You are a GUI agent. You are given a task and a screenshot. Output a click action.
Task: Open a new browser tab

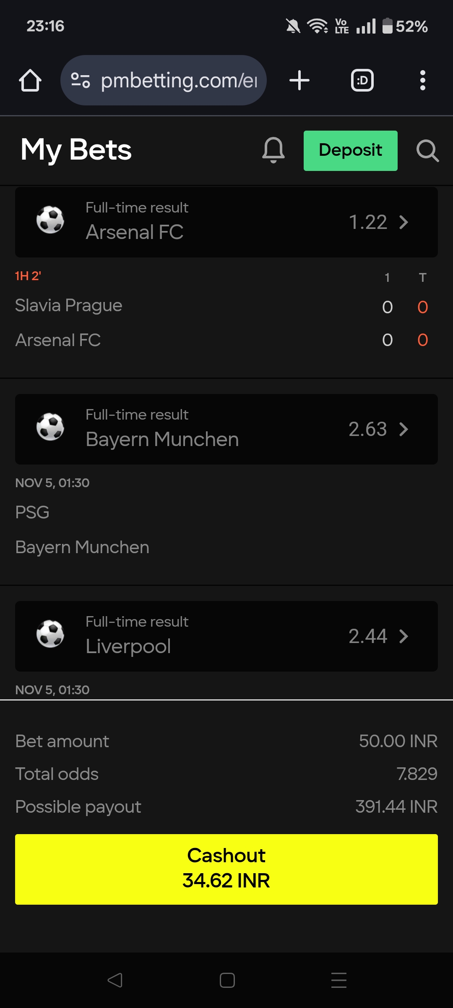click(x=299, y=80)
